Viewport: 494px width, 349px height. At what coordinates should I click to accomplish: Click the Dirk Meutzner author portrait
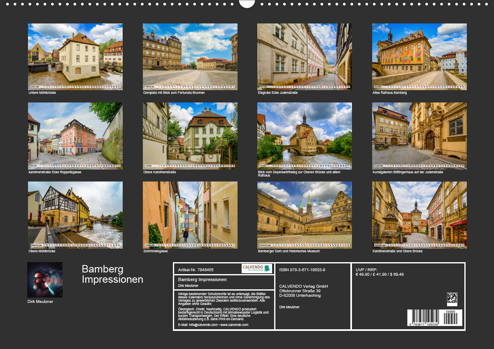pos(45,280)
